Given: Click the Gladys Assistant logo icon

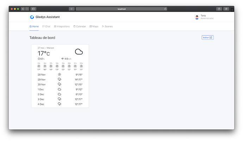Looking at the screenshot, I should (32, 17).
